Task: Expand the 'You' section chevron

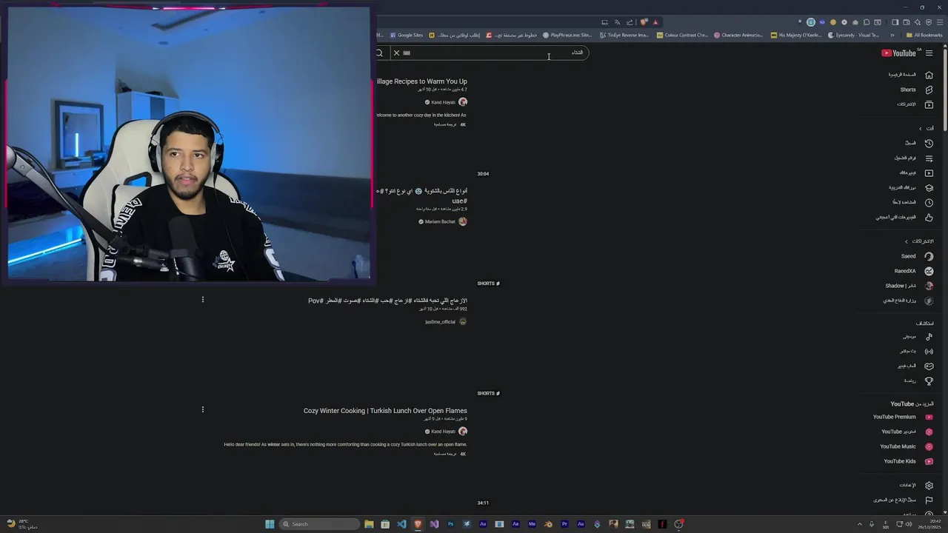Action: pyautogui.click(x=921, y=128)
